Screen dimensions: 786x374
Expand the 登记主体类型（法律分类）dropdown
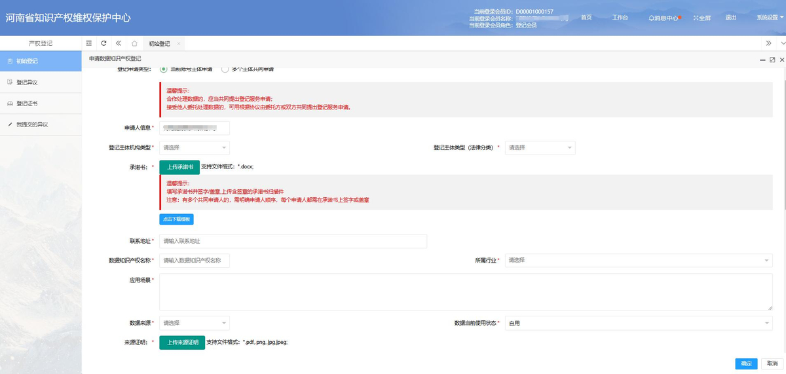[540, 147]
